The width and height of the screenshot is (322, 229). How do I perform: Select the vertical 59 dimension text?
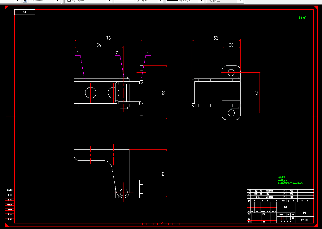click(164, 93)
